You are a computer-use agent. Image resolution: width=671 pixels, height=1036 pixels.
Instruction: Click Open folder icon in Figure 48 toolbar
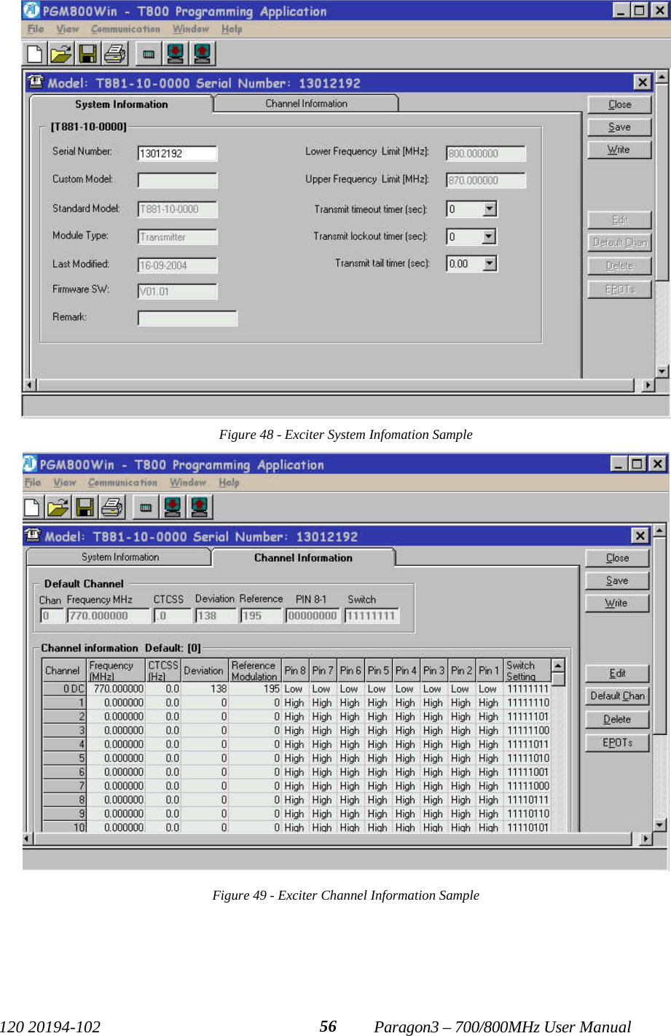(x=61, y=54)
